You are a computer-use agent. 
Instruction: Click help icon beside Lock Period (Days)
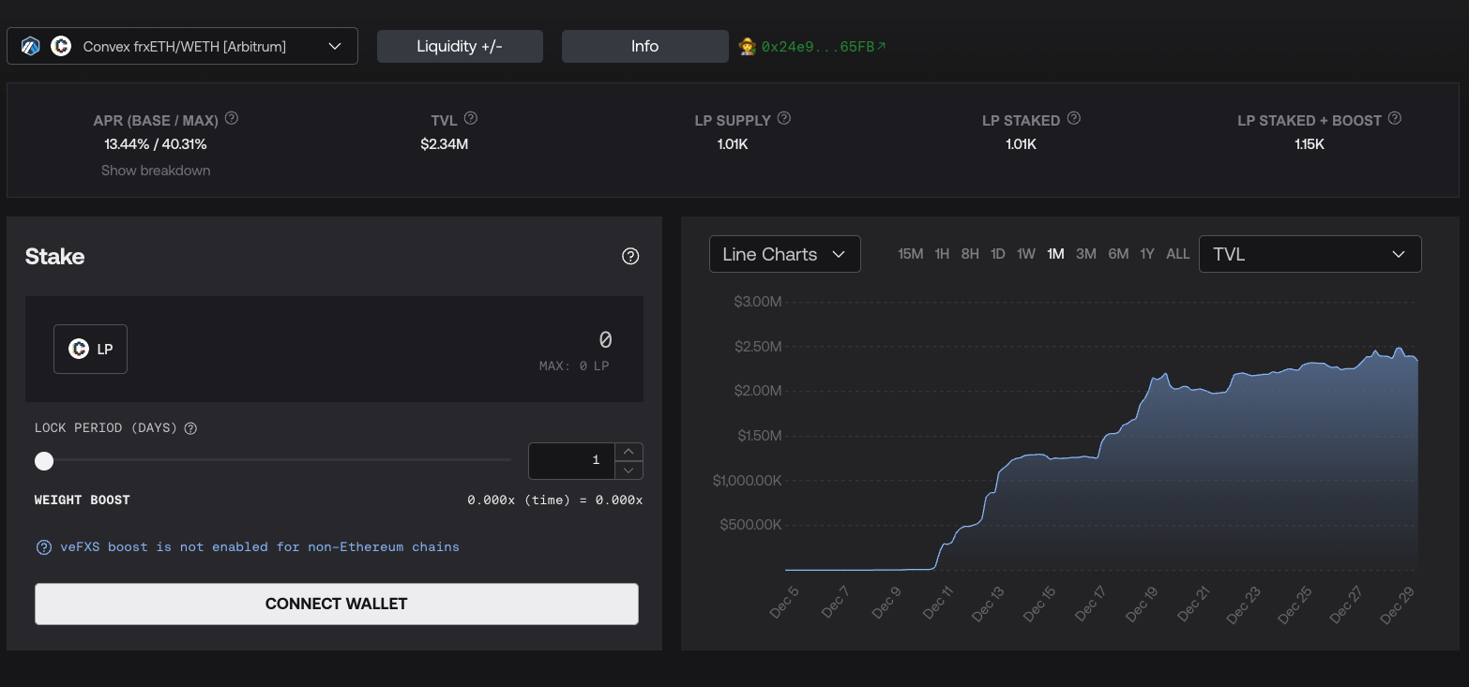coord(190,428)
